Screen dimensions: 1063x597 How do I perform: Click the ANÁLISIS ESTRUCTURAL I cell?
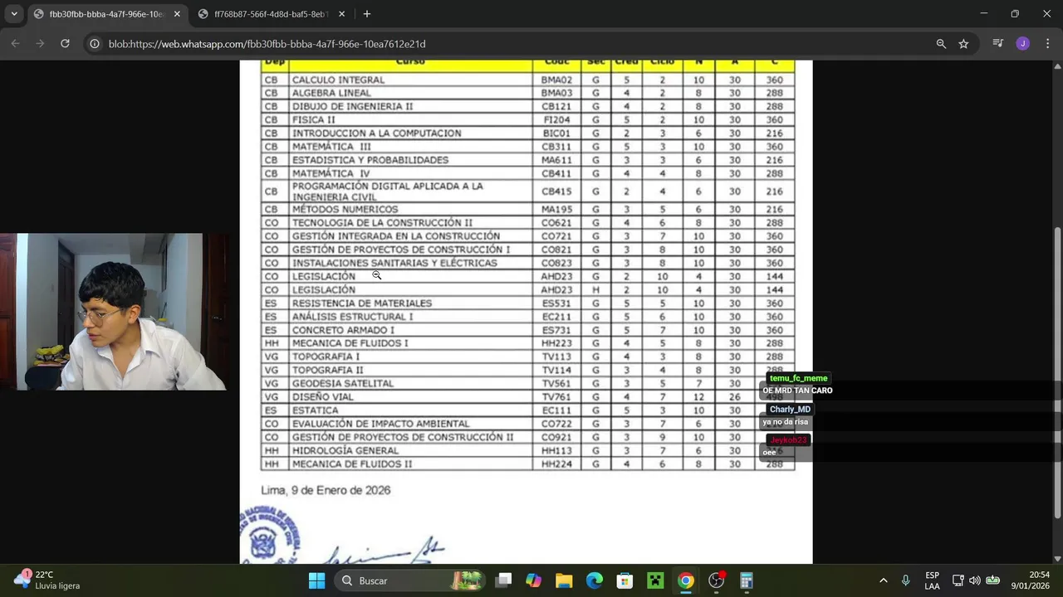pyautogui.click(x=410, y=316)
